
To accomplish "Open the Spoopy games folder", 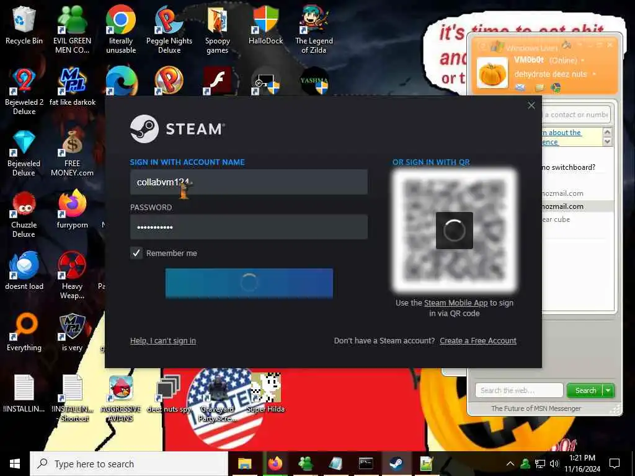I will click(218, 29).
